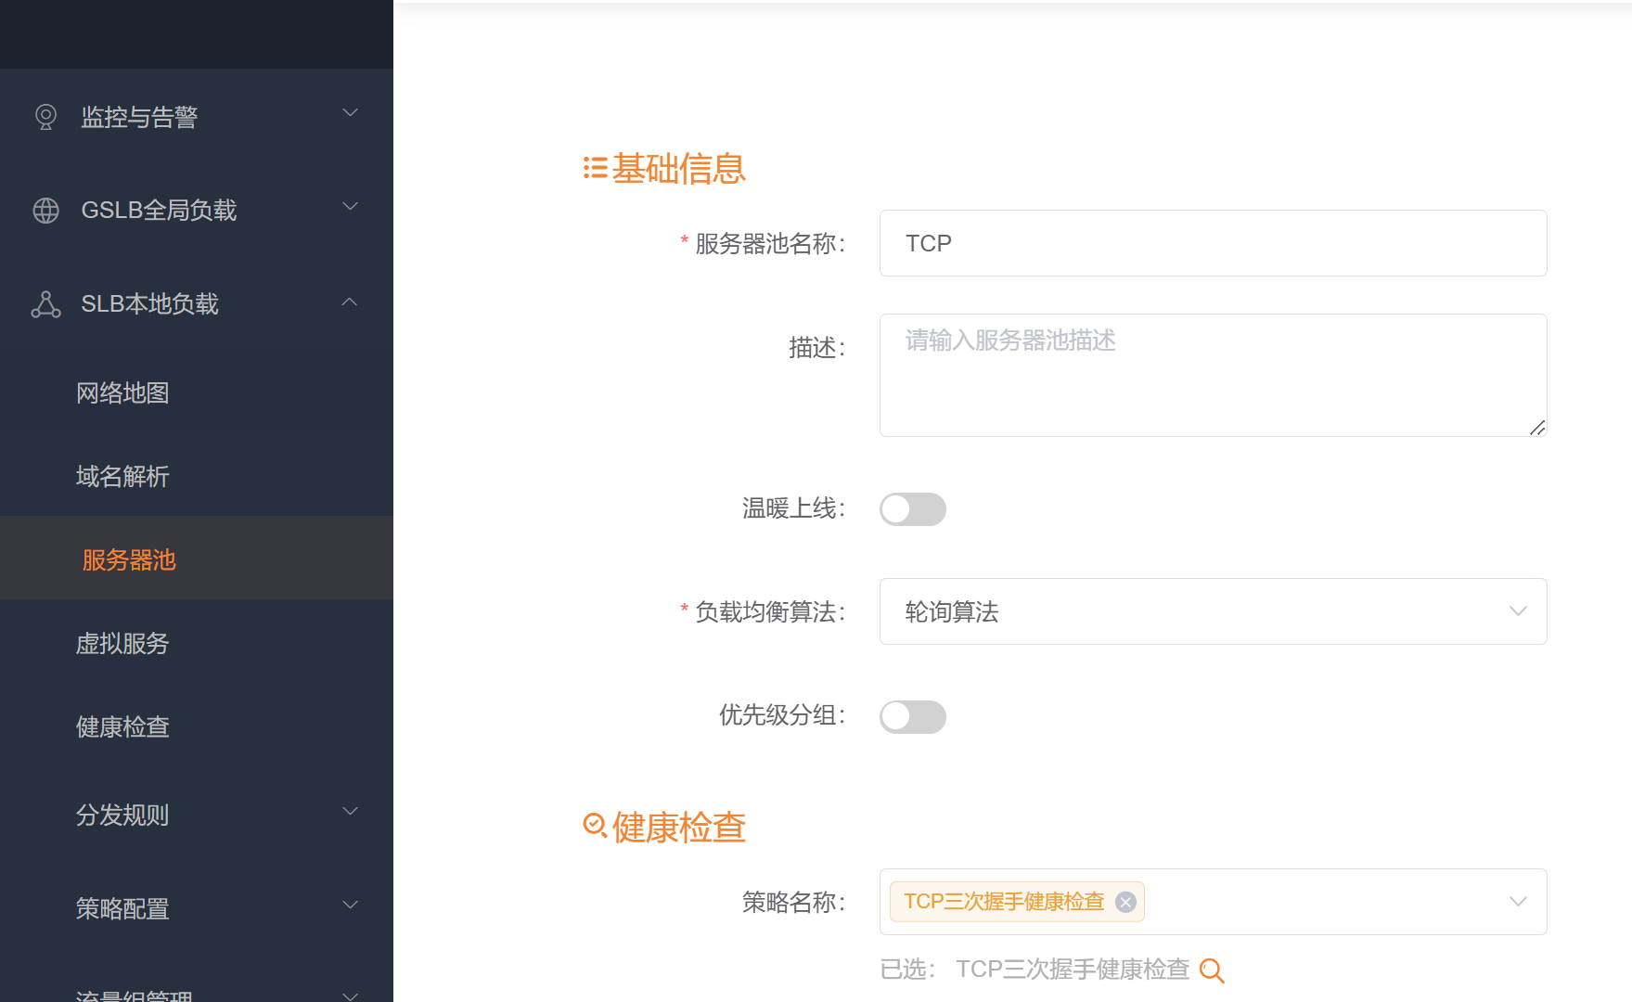Collapse the SLB本地负载 menu
This screenshot has height=1002, width=1632.
pos(349,302)
